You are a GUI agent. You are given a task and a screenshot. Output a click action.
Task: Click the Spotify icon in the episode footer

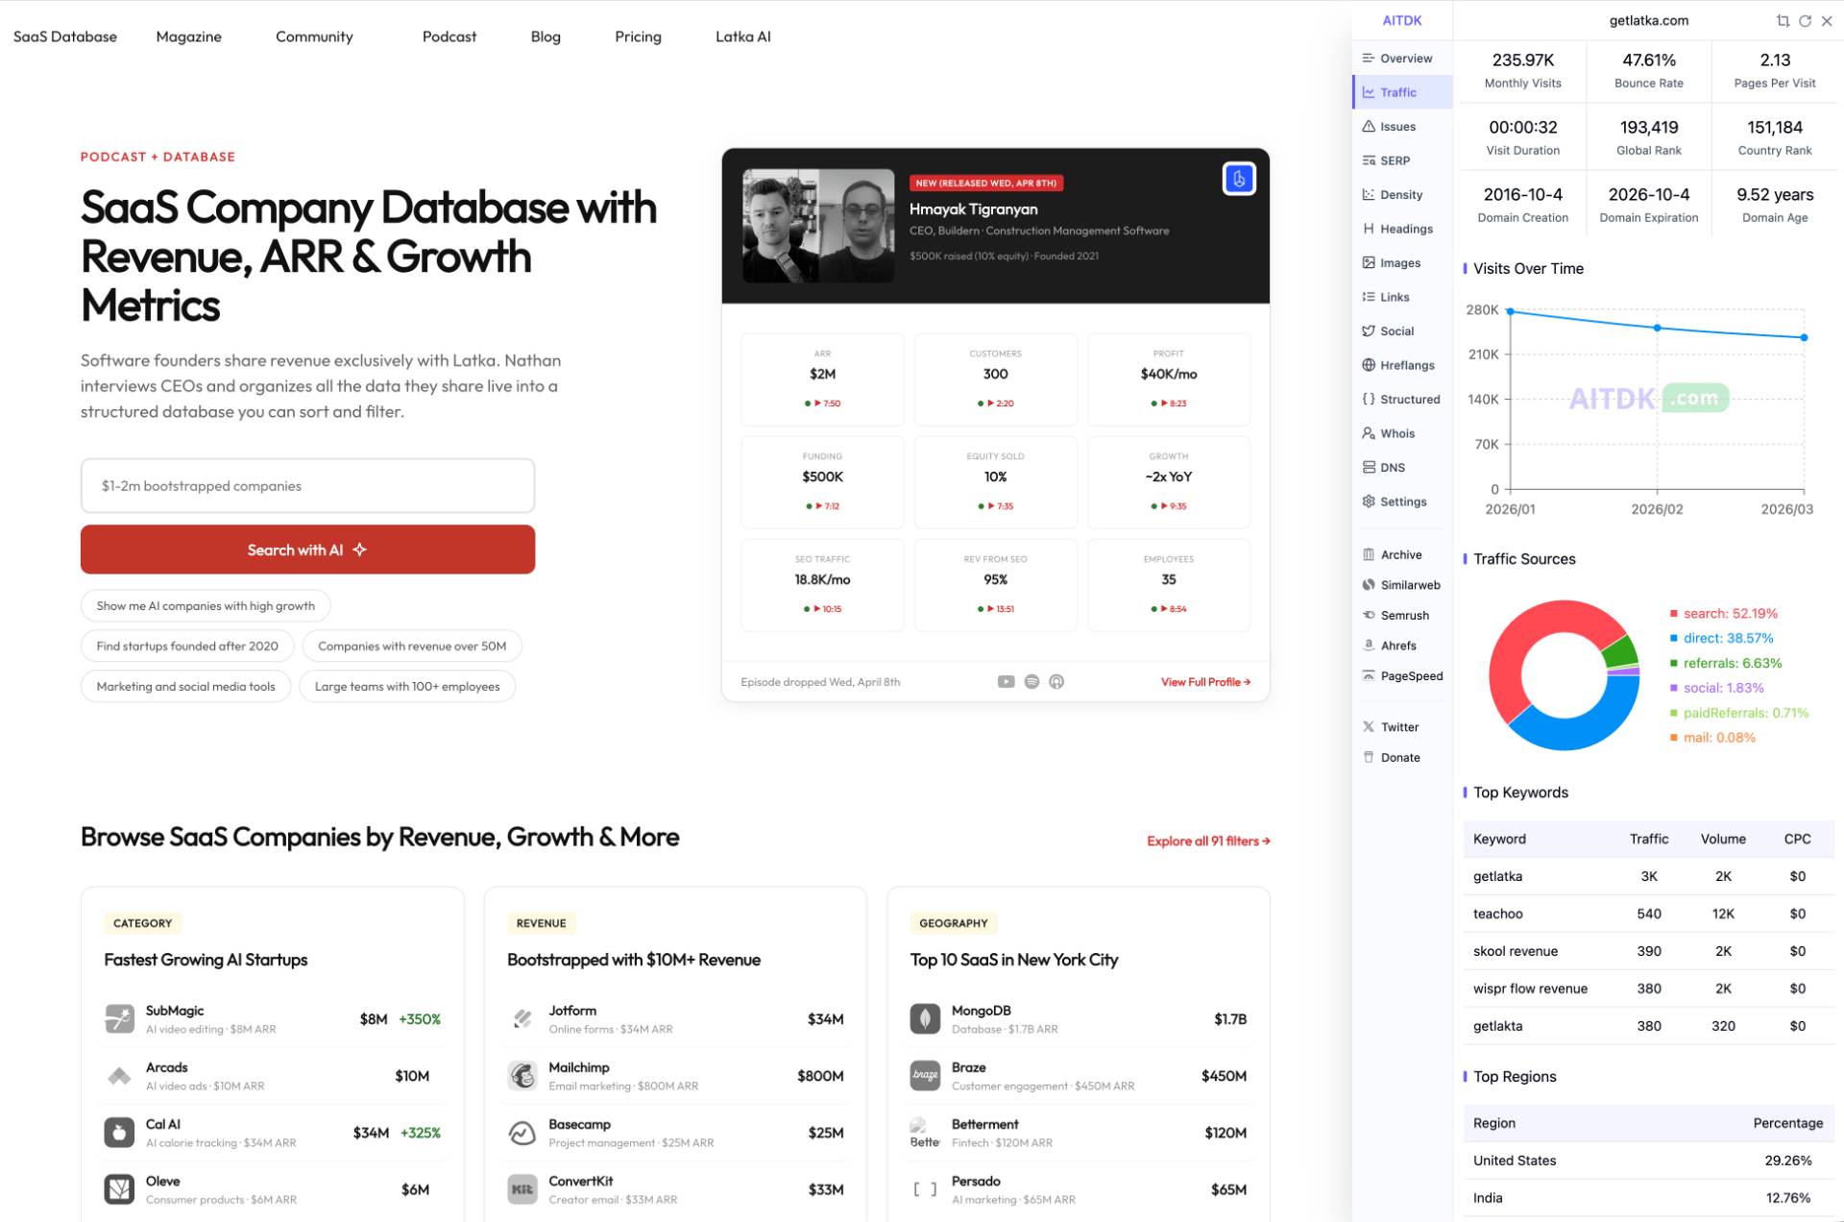pos(1031,682)
